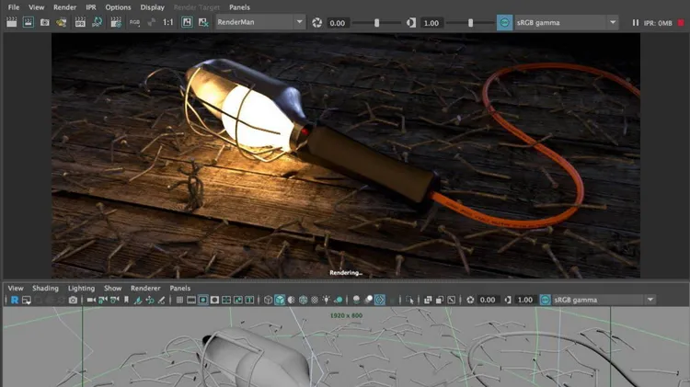Click the Render View exposure slider handle
Viewport: 690px width, 387px height.
point(376,22)
